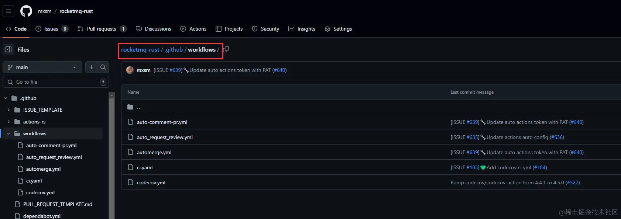Switch to the Pull requests tab
The image size is (621, 219).
tap(102, 29)
